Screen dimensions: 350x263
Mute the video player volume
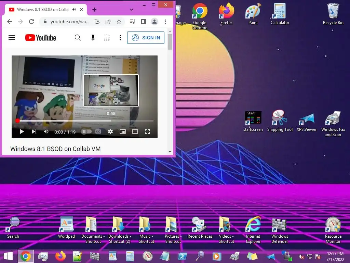46,132
